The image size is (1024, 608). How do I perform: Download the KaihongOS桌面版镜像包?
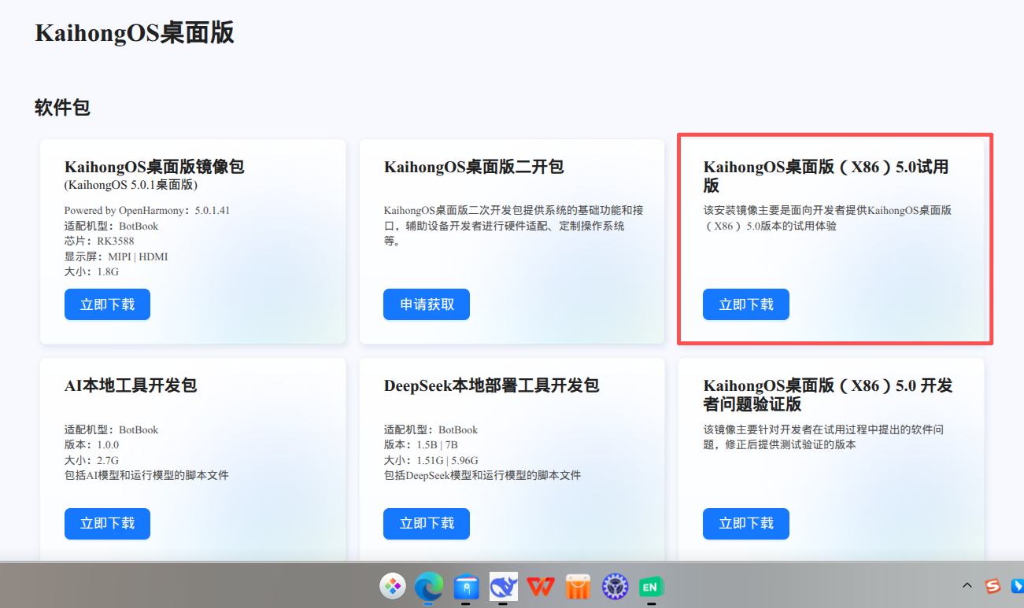(107, 304)
